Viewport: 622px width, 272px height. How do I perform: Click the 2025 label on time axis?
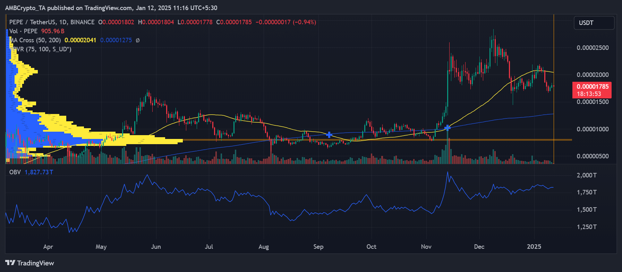click(x=534, y=247)
